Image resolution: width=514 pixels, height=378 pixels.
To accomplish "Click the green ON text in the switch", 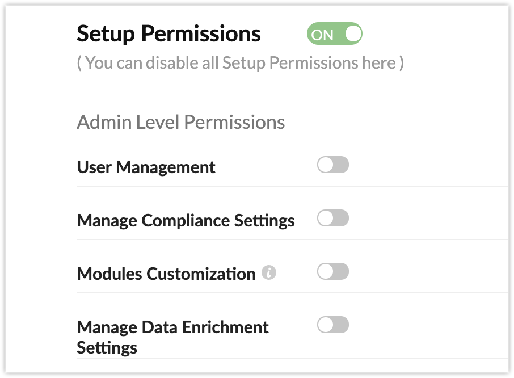I will click(323, 35).
